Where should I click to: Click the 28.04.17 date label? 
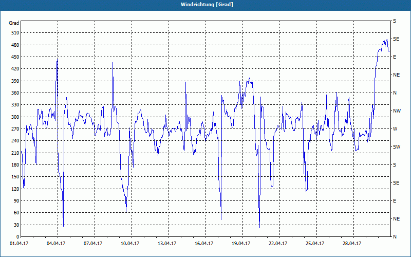(x=352, y=244)
